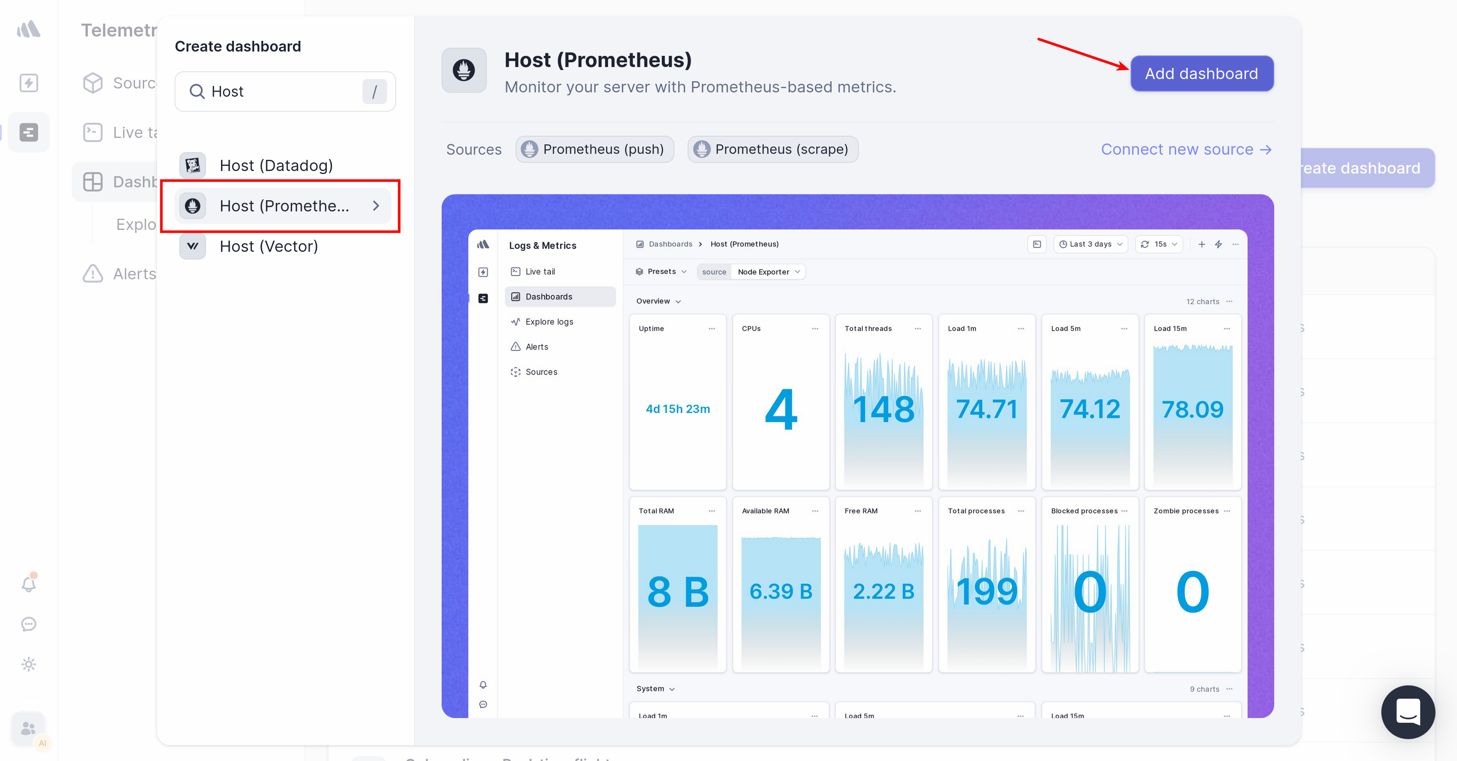Open the Last 3 days time range dropdown
This screenshot has width=1457, height=761.
click(x=1091, y=244)
